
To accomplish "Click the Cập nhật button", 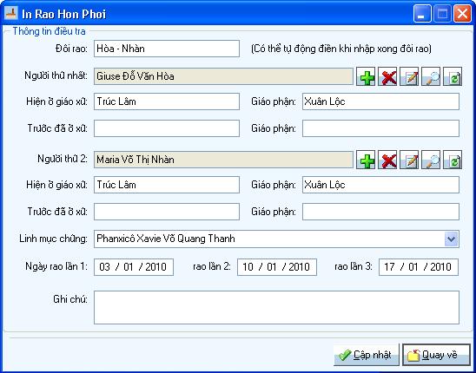I will 367,355.
